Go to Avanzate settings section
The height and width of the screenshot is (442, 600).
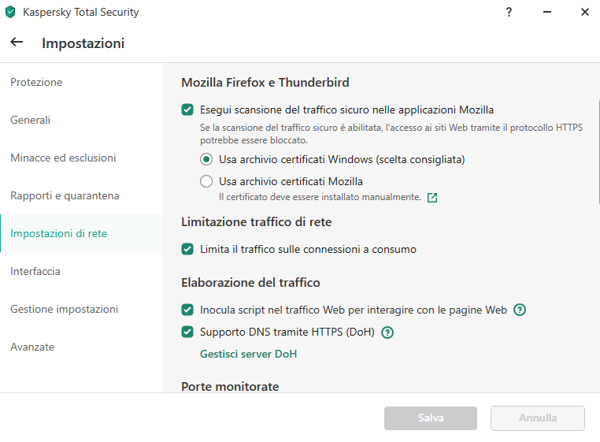click(x=32, y=347)
